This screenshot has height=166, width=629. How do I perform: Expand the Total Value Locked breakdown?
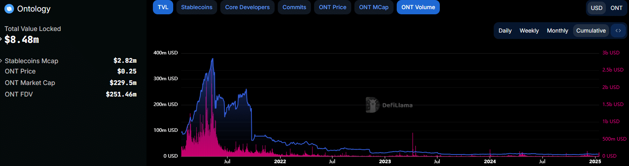2,39
